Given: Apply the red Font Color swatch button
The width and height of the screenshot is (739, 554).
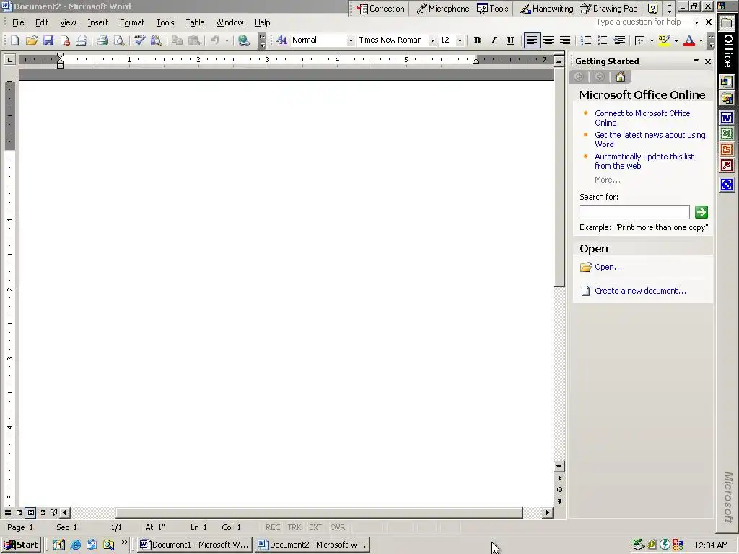Looking at the screenshot, I should (x=689, y=40).
